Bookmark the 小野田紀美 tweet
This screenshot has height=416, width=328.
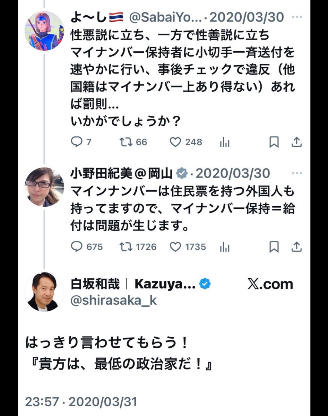click(274, 246)
